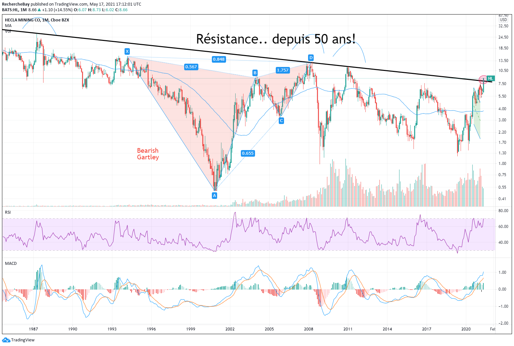Click the 10.50 price axis label
The image size is (514, 346).
tap(503, 71)
